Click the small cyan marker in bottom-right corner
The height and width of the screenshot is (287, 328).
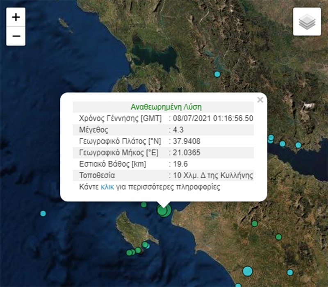[290, 272]
